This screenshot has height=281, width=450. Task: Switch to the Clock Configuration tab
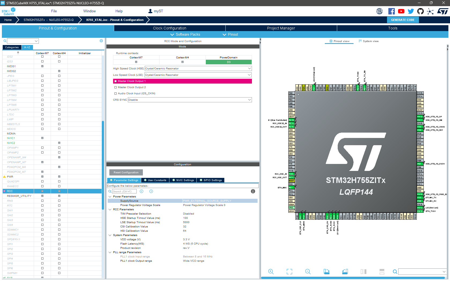169,28
